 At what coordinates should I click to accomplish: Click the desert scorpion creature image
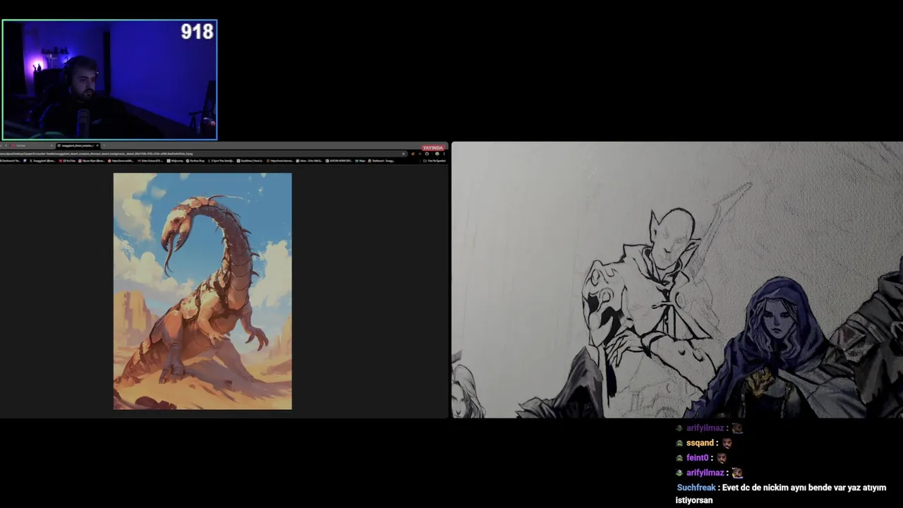[202, 291]
